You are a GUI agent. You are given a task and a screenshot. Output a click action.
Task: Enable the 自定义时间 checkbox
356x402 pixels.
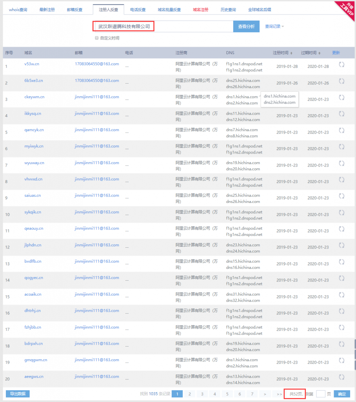pyautogui.click(x=96, y=38)
